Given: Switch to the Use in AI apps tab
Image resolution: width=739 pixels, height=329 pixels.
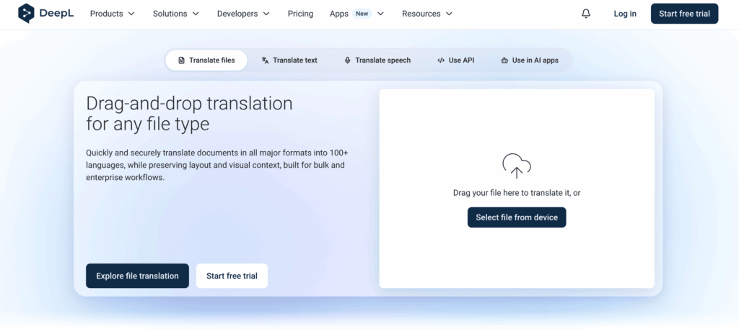Looking at the screenshot, I should 530,60.
